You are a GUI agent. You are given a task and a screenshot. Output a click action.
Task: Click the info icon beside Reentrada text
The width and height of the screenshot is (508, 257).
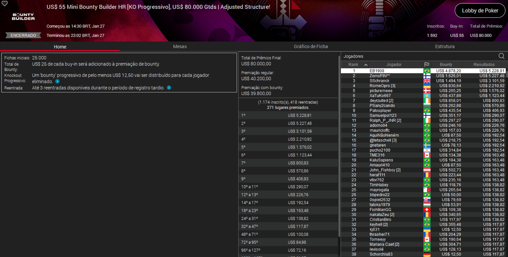[169, 88]
